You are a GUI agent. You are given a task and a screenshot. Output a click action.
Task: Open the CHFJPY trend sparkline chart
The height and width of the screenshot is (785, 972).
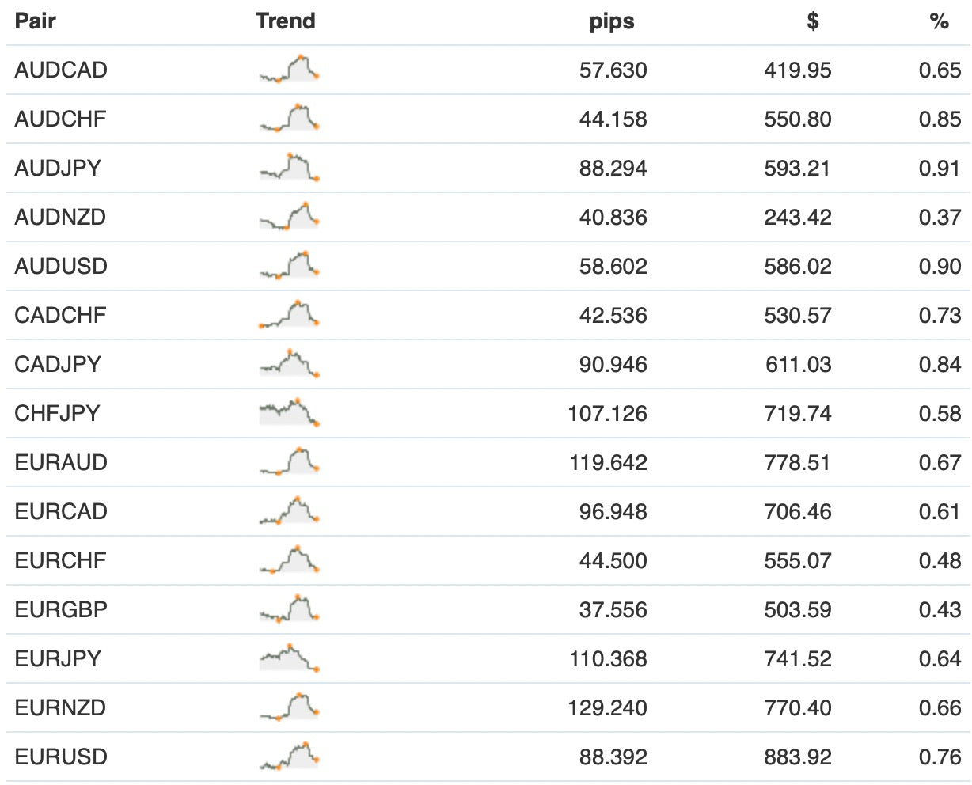pyautogui.click(x=289, y=413)
